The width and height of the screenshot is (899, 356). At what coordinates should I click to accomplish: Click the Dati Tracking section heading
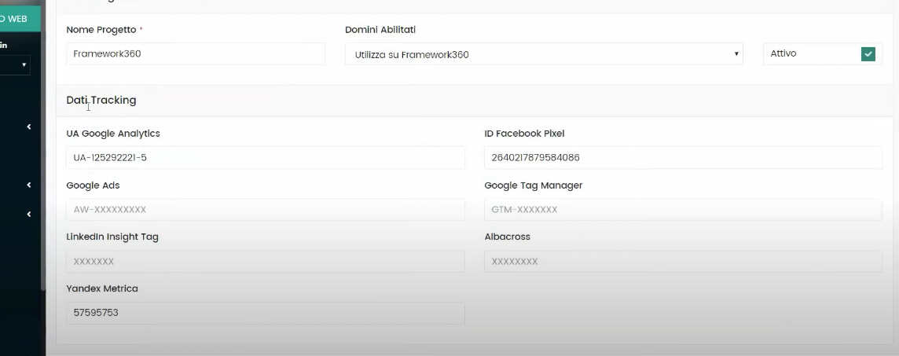pyautogui.click(x=101, y=100)
